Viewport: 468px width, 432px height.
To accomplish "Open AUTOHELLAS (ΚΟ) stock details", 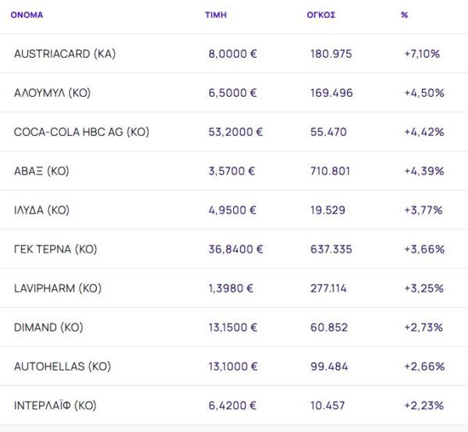I will 62,366.
